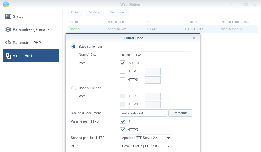Select the 'Basé sur le port' option

click(74, 88)
